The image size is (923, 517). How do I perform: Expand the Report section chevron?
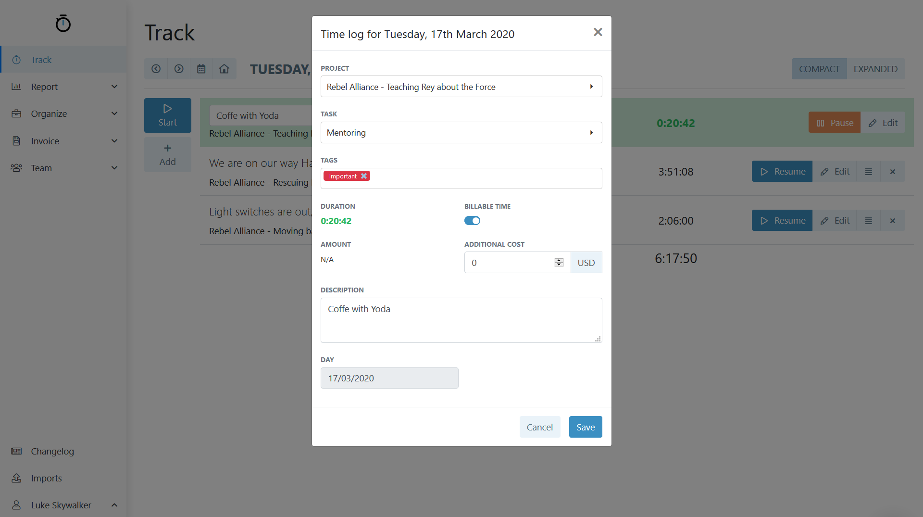click(114, 87)
